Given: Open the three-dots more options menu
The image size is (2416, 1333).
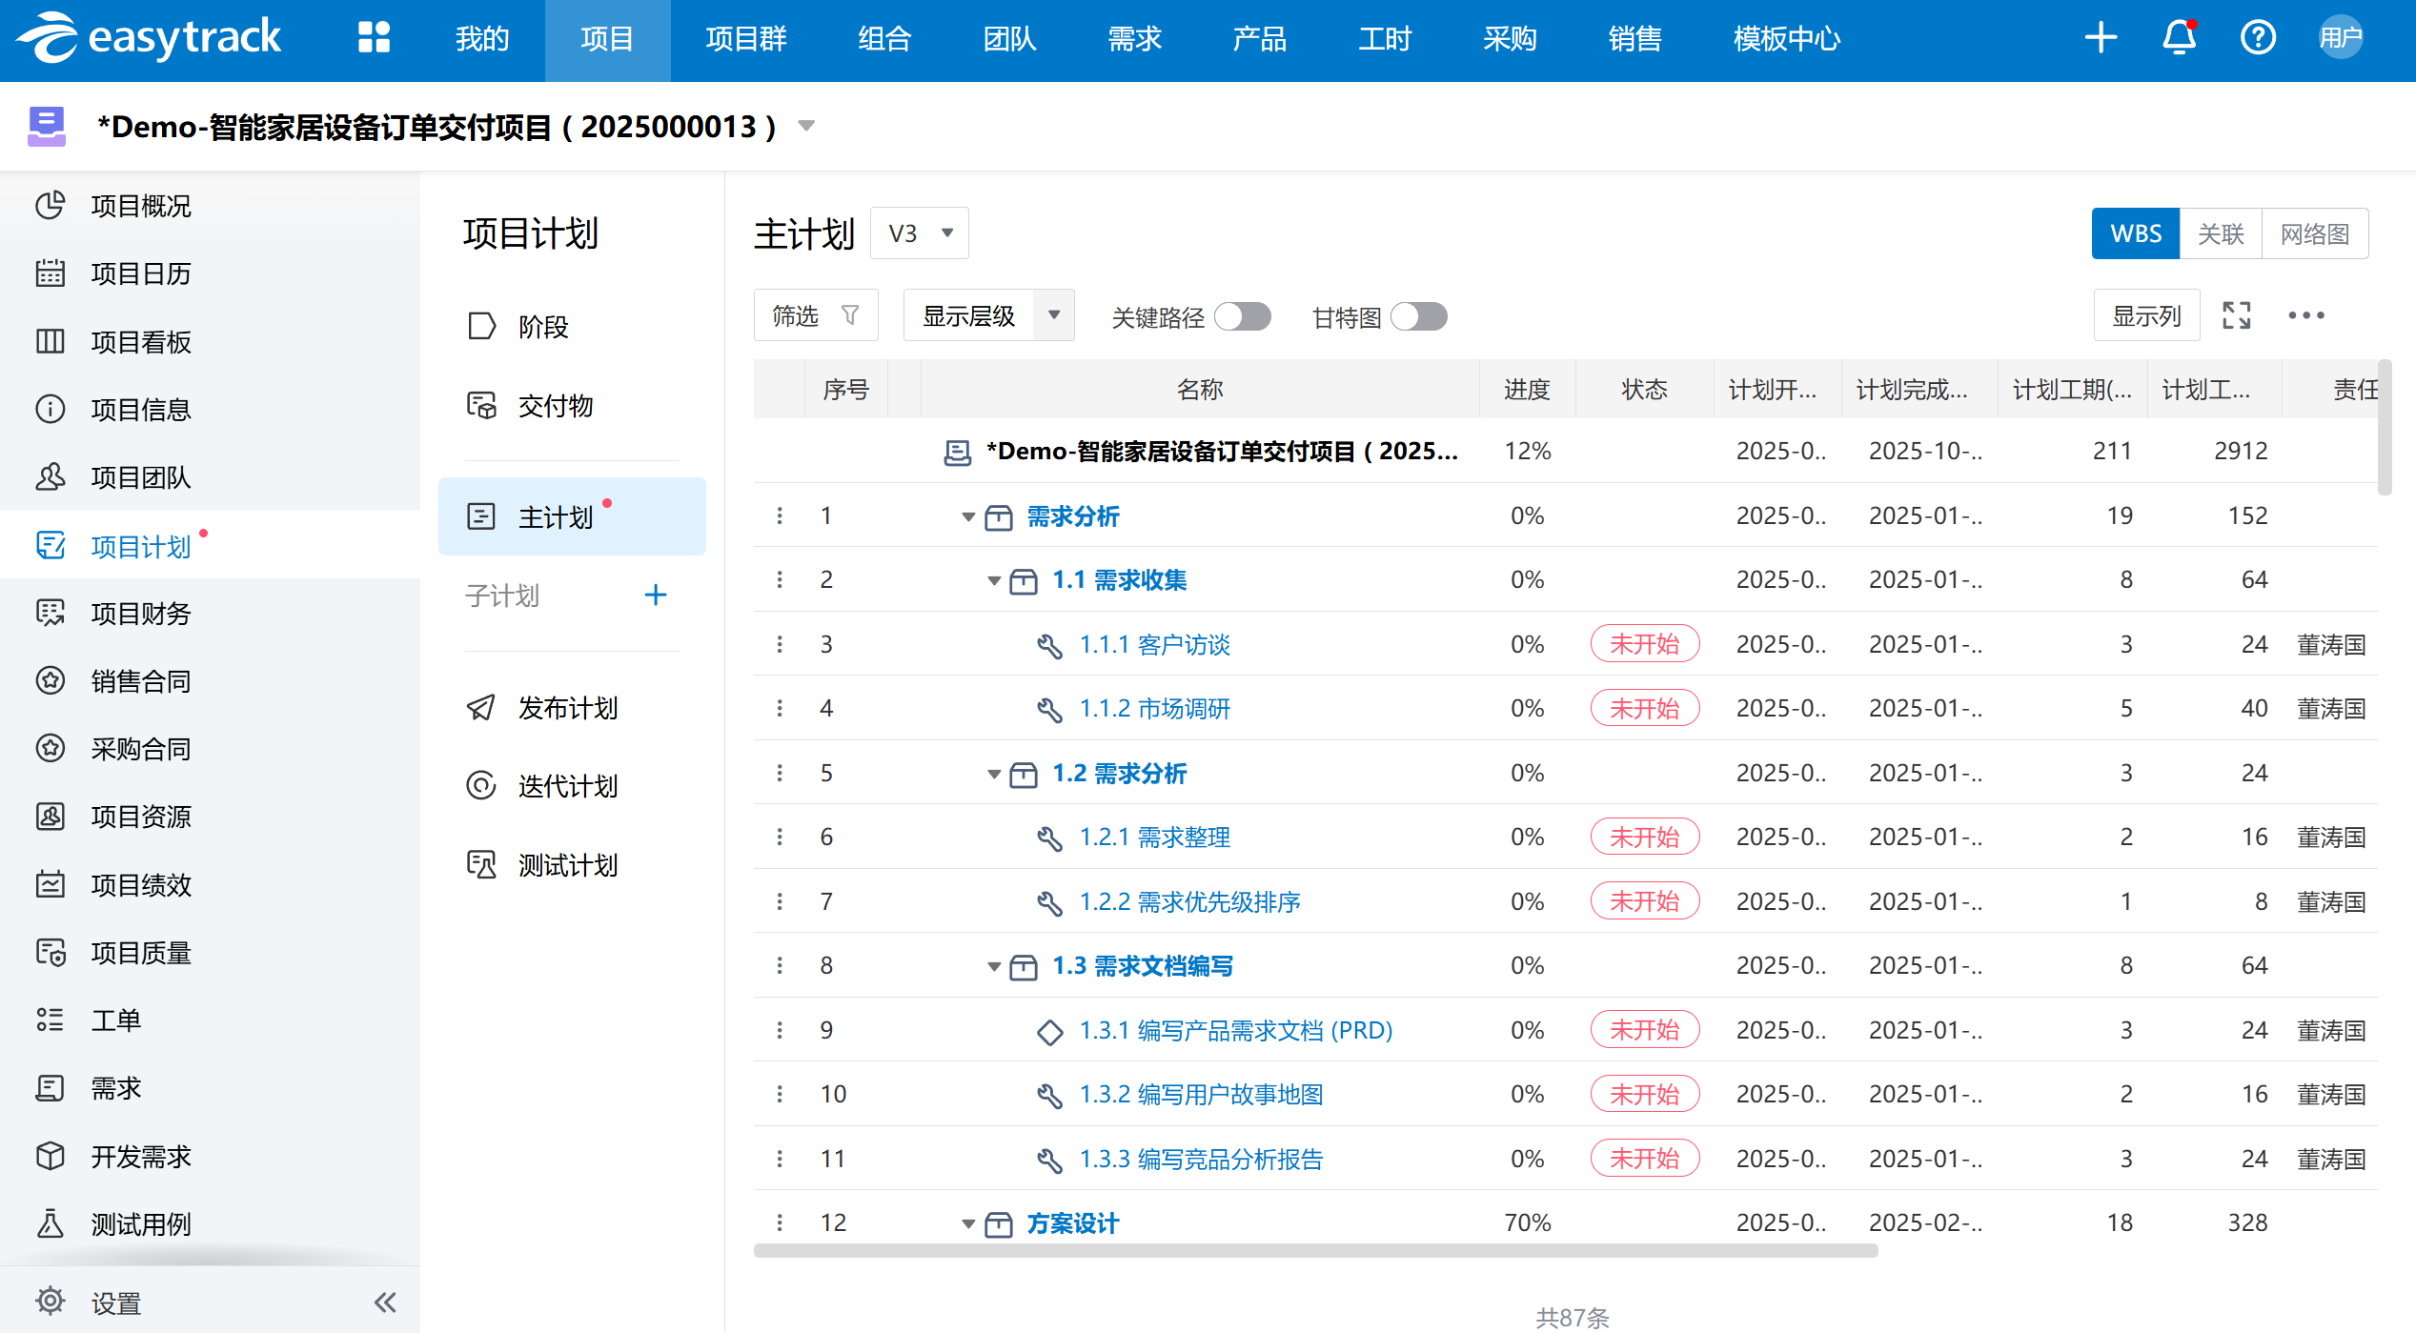Looking at the screenshot, I should point(2306,315).
